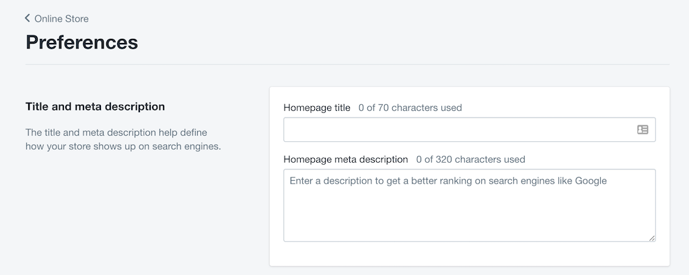Image resolution: width=689 pixels, height=275 pixels.
Task: Click the Title and meta description heading
Action: click(95, 106)
